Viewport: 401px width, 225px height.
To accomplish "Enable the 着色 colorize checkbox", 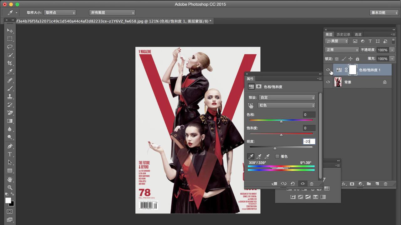I will point(277,156).
